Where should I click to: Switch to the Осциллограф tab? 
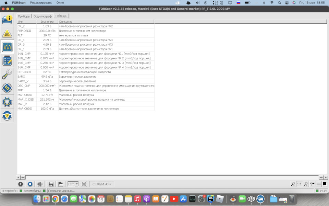[x=42, y=16]
